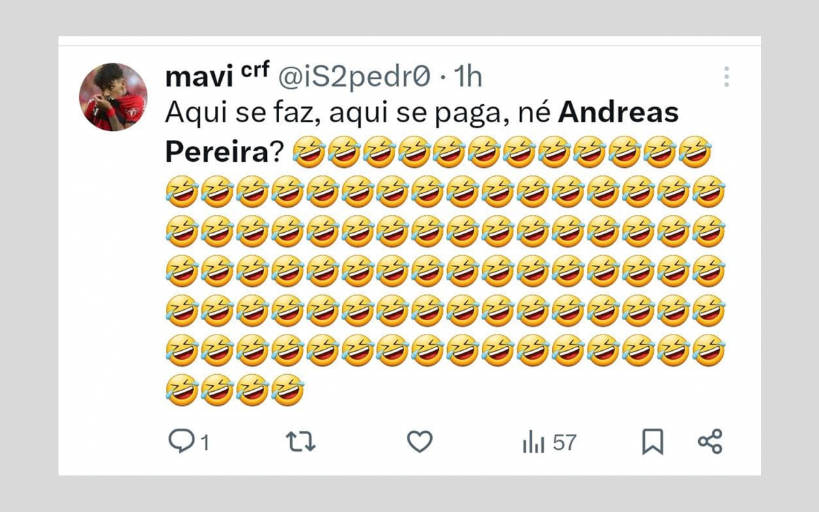Like the tweet with the heart icon
This screenshot has height=512, width=819.
pos(421,442)
